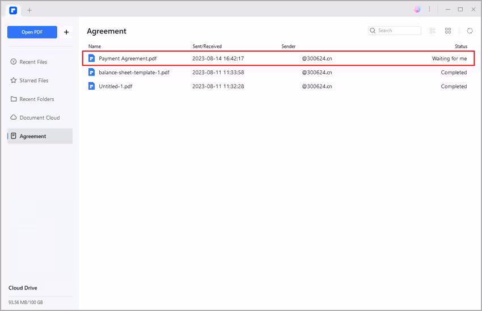Switch to list view layout
Viewport: 482px width, 311px height.
point(433,31)
